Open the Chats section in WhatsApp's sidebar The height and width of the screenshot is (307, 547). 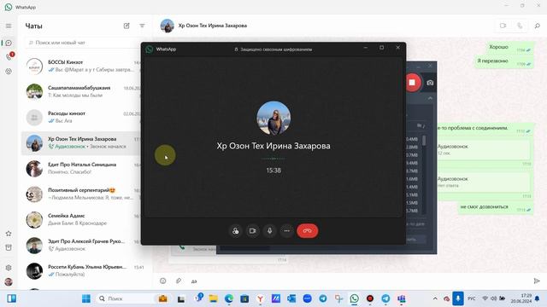pos(9,43)
